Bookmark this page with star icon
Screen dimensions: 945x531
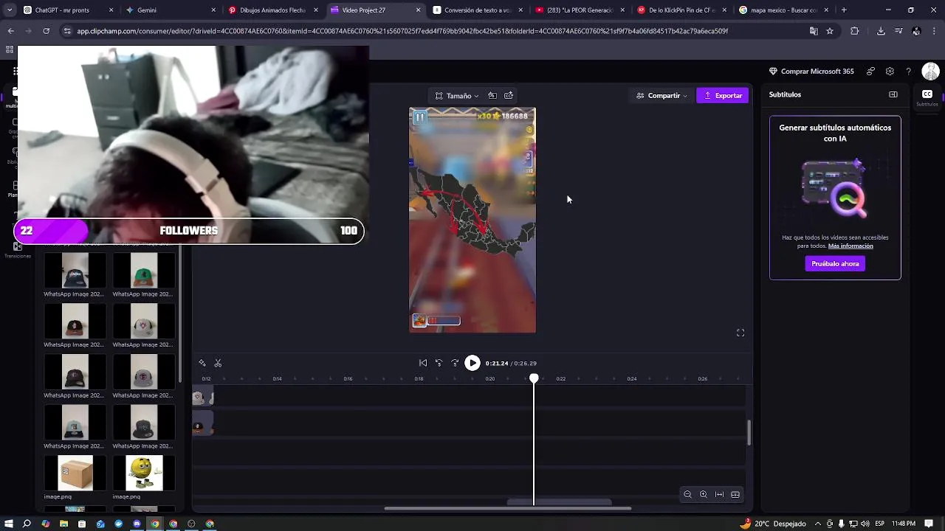click(x=830, y=31)
